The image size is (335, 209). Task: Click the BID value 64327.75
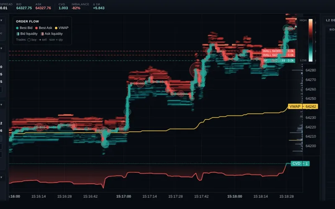(x=24, y=8)
